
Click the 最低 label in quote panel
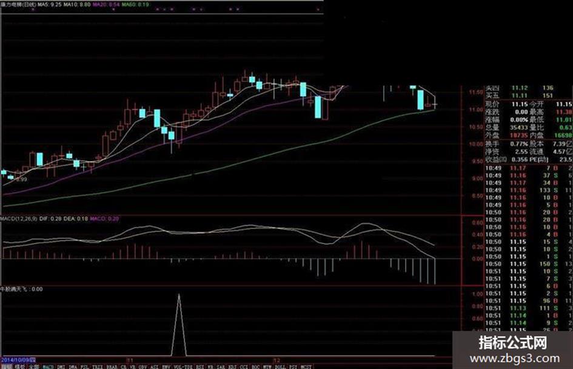pos(537,119)
